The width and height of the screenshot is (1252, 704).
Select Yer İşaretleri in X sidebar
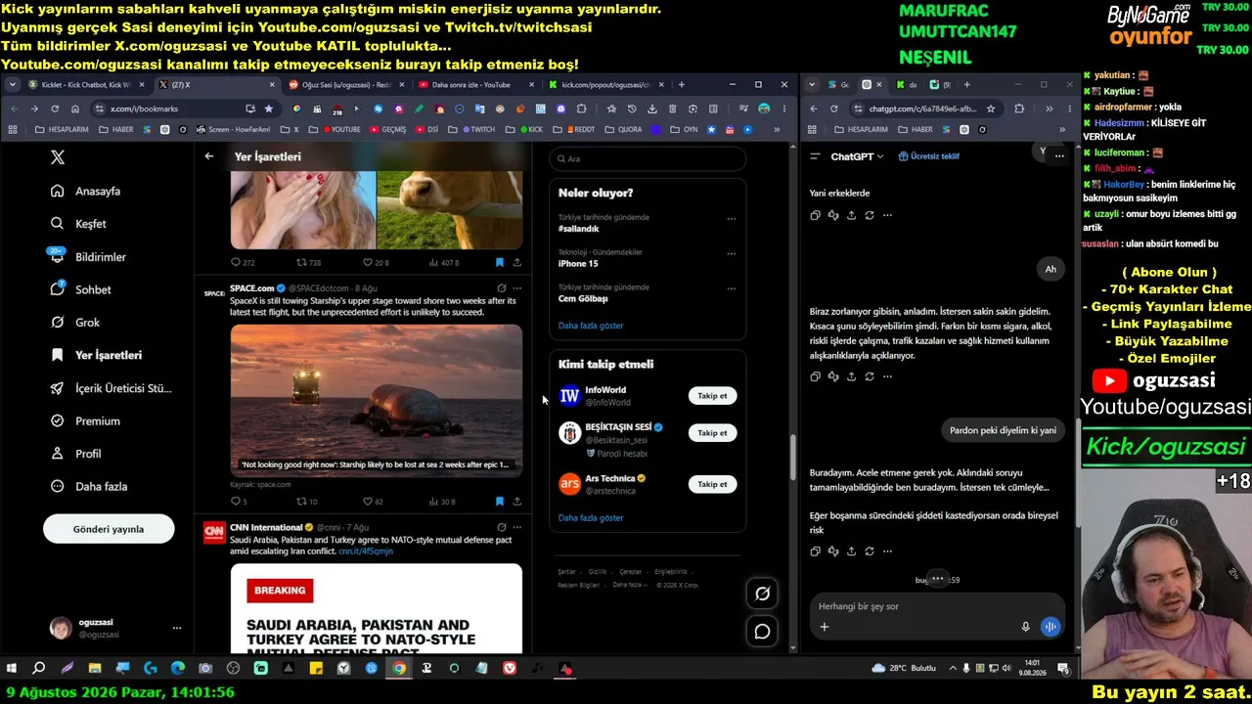click(x=96, y=355)
